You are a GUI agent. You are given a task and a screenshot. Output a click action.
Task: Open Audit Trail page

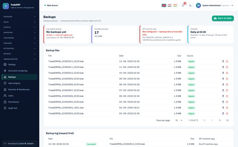coord(19,108)
